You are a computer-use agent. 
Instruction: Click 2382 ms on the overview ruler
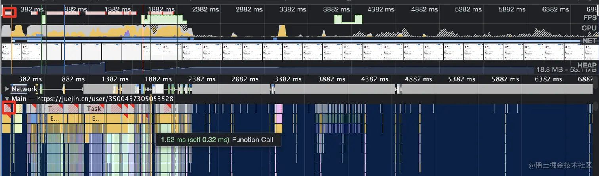206,9
